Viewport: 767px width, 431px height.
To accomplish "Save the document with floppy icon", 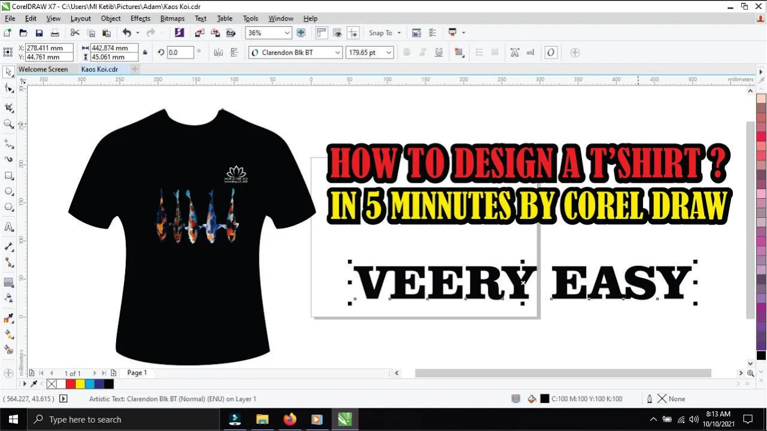I will pyautogui.click(x=39, y=33).
